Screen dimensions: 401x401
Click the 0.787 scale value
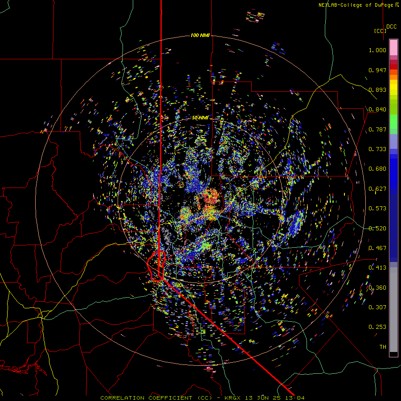(377, 129)
